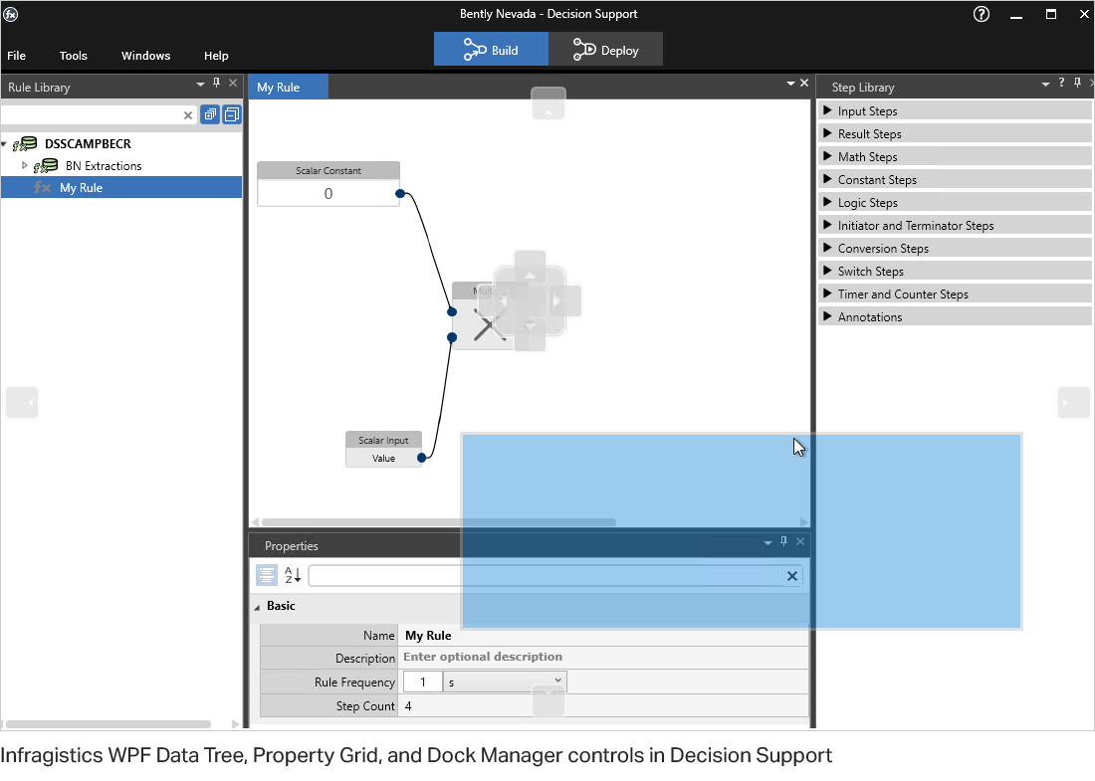This screenshot has height=781, width=1095.
Task: Select My Rule in Rule Library tree
Action: coord(121,188)
